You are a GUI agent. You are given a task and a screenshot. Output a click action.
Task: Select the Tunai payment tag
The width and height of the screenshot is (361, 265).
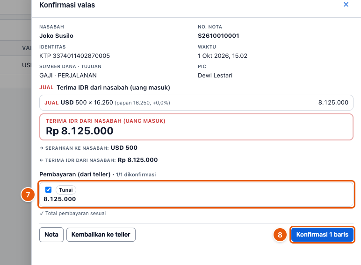coord(66,190)
